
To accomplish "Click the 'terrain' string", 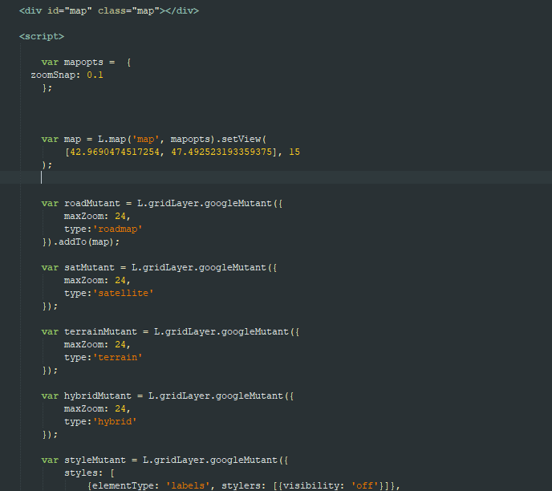I will (x=118, y=358).
